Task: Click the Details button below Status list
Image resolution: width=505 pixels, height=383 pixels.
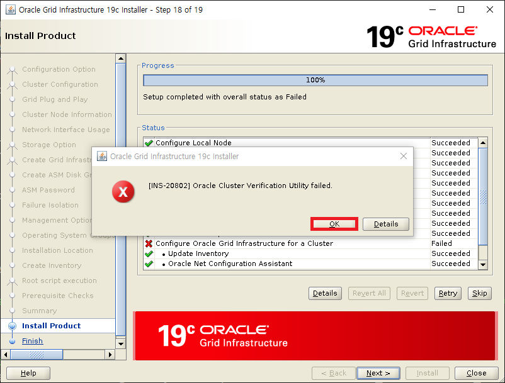Action: pos(325,293)
